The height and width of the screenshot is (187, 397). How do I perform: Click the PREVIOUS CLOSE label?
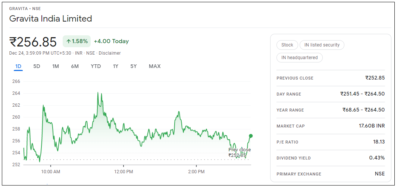point(295,78)
